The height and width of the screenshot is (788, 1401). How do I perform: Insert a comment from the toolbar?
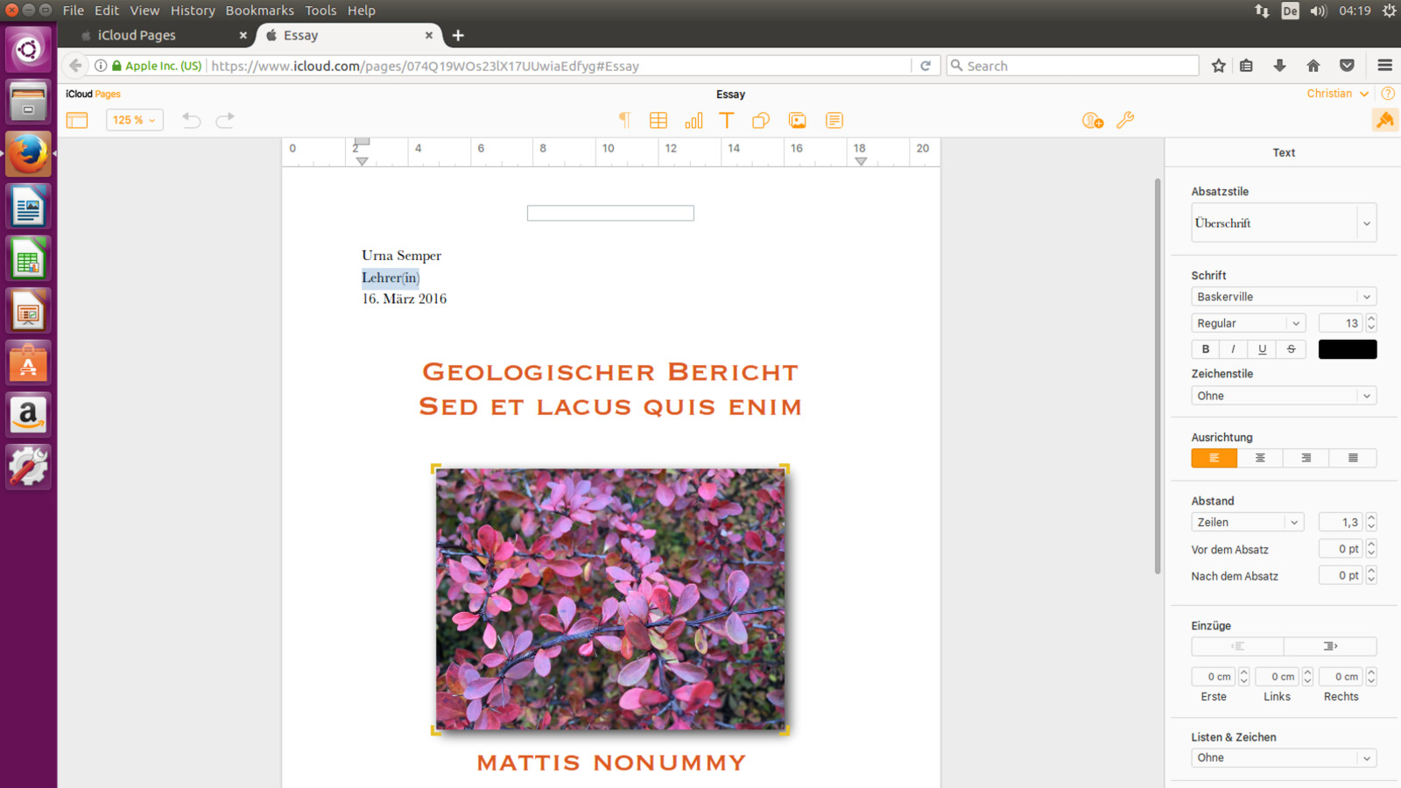pos(834,120)
